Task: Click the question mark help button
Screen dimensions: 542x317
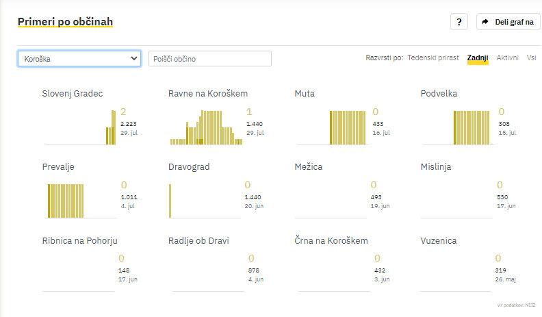Action: coord(459,22)
